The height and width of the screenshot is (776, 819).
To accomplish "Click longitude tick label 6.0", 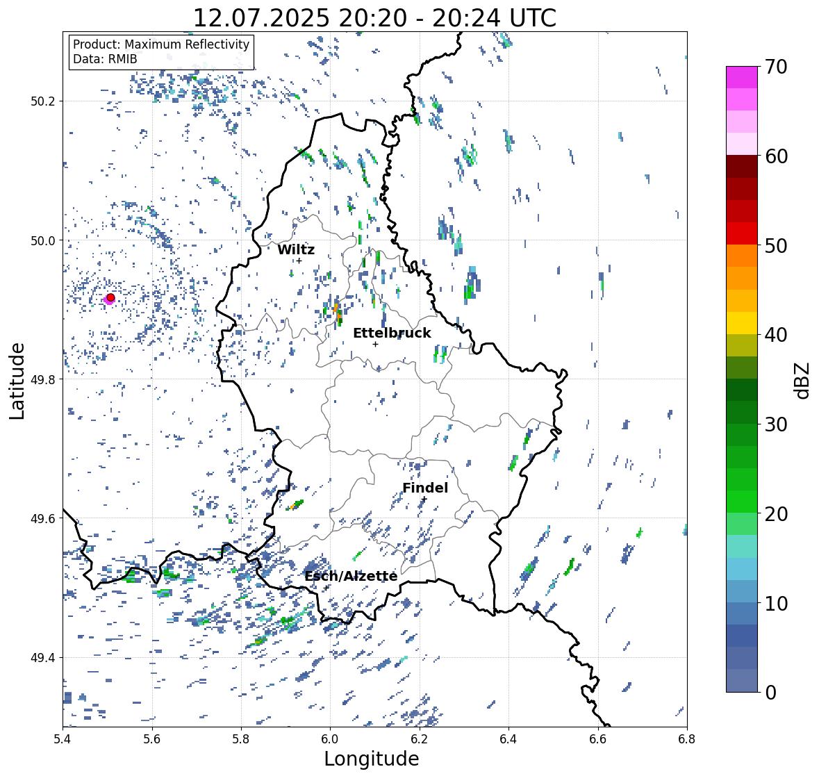I will coord(330,739).
